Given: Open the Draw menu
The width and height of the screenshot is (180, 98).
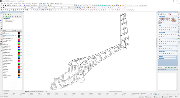Looking at the screenshot, I should [23, 3].
